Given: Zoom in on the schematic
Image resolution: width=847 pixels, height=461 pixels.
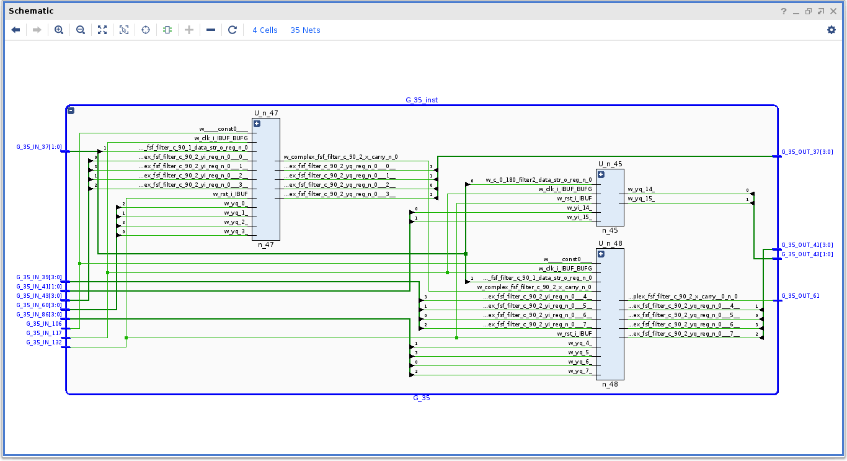Looking at the screenshot, I should 59,30.
